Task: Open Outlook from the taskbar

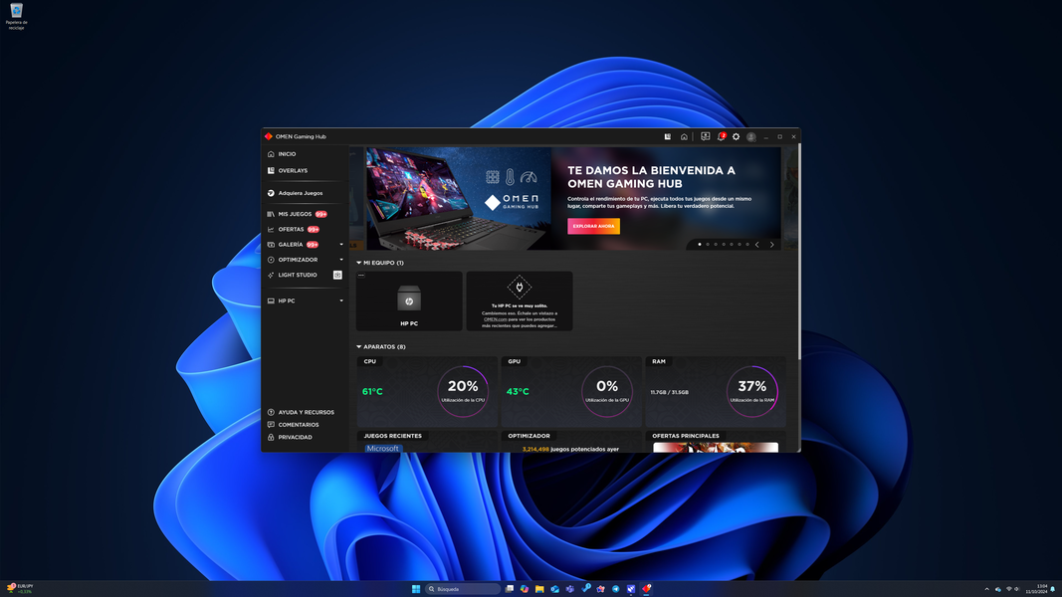Action: click(554, 589)
